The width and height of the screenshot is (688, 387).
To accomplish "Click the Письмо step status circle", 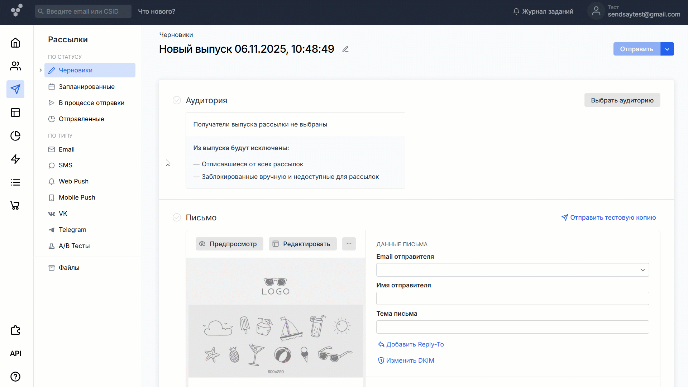I will pyautogui.click(x=177, y=218).
